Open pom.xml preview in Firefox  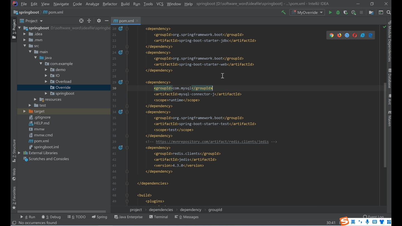click(x=339, y=35)
